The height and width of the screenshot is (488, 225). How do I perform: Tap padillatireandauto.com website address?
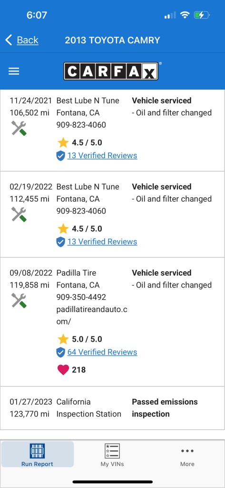pos(92,315)
